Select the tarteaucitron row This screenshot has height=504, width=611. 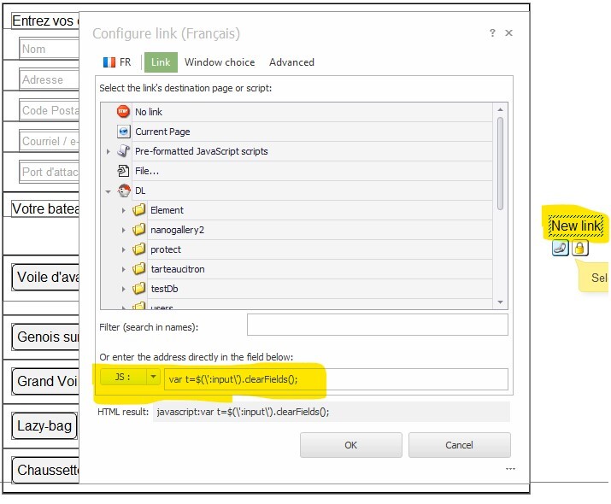pos(297,269)
